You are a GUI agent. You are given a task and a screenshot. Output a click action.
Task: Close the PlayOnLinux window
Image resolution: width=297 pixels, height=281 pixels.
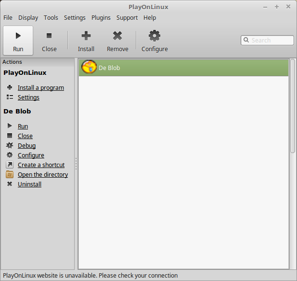tap(288, 7)
